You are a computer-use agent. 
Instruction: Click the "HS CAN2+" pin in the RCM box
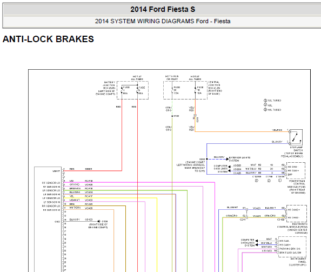[x=293, y=210]
